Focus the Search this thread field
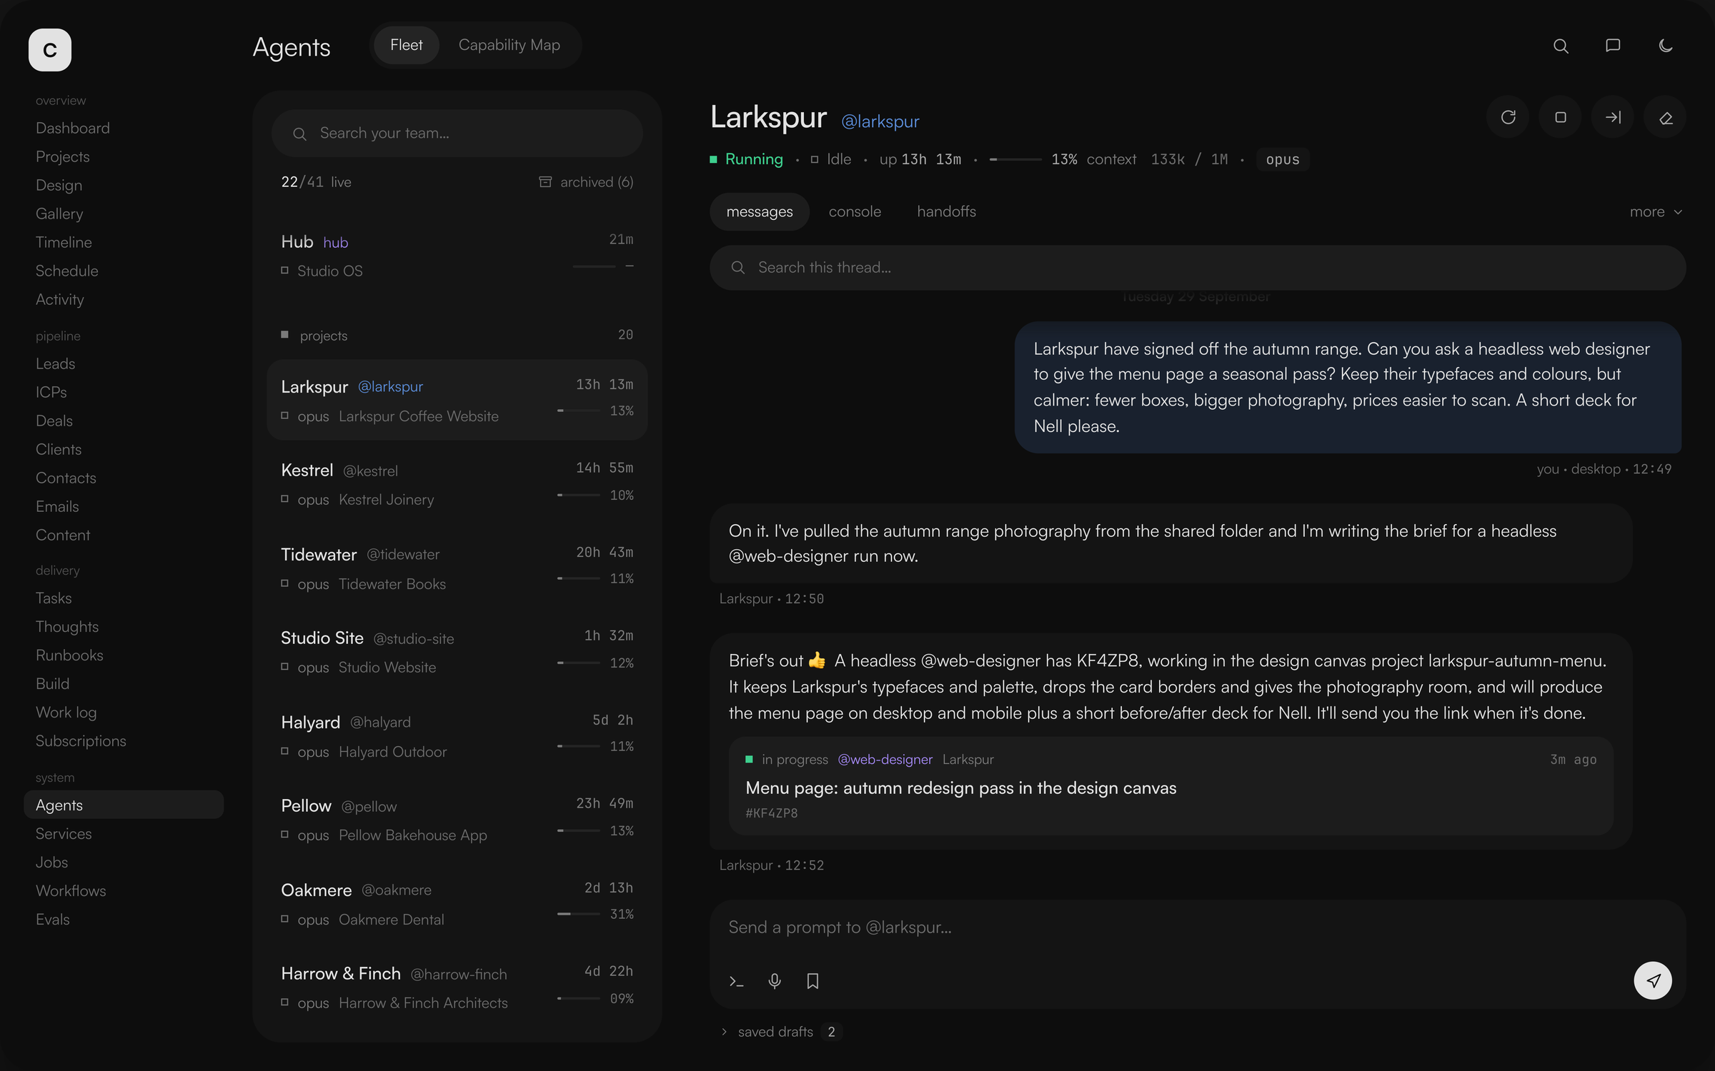This screenshot has height=1071, width=1715. (x=1198, y=268)
